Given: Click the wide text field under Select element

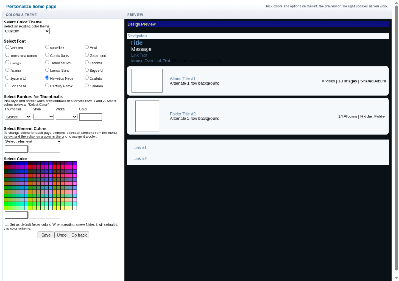Looking at the screenshot, I should [x=44, y=149].
